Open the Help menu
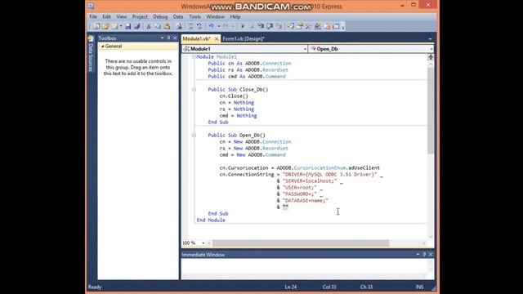 pos(235,16)
